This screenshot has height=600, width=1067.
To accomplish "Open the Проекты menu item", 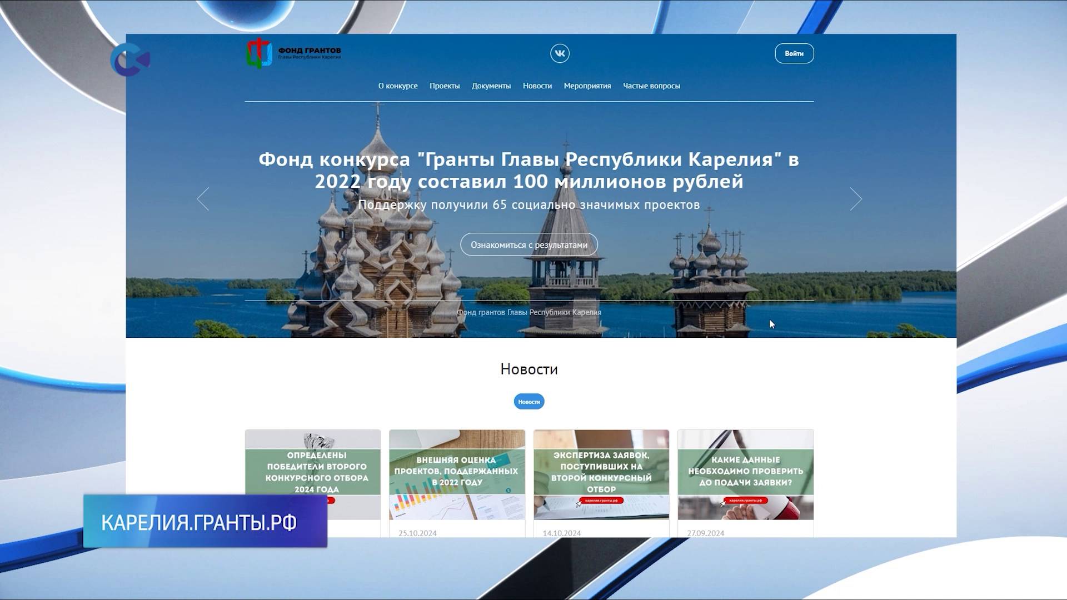I will click(445, 86).
